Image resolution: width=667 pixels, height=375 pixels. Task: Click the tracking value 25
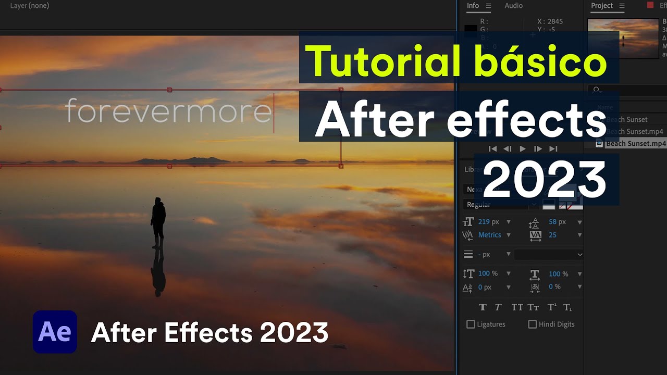(x=552, y=235)
